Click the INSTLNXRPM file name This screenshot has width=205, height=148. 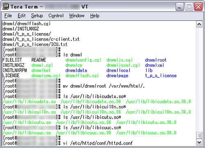(15, 71)
